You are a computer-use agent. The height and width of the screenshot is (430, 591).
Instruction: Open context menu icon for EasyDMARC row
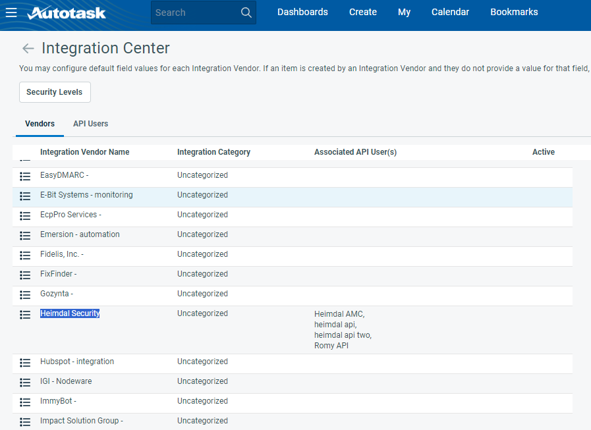pyautogui.click(x=25, y=176)
